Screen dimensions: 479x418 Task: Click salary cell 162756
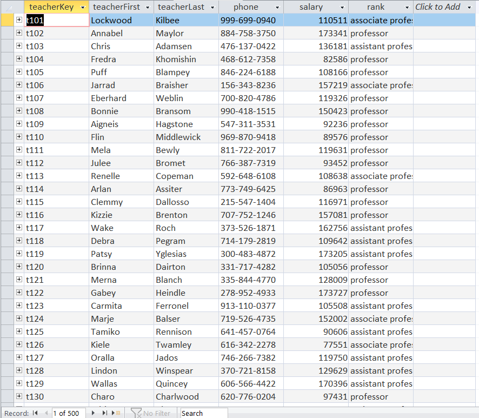click(x=316, y=228)
